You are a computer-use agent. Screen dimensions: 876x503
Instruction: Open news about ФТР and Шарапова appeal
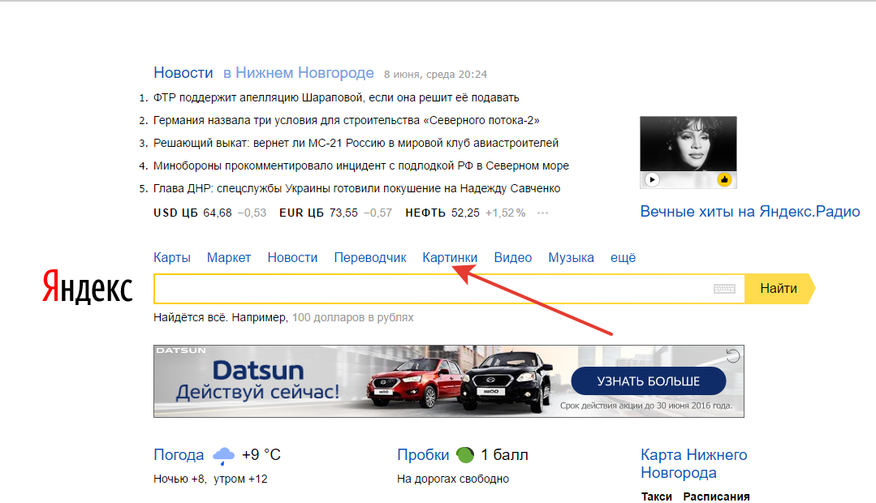[336, 97]
